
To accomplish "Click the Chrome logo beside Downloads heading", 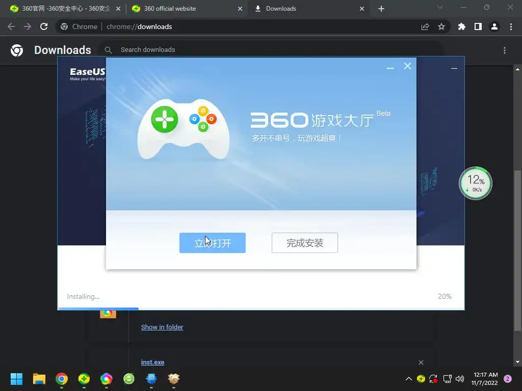I will coord(17,50).
